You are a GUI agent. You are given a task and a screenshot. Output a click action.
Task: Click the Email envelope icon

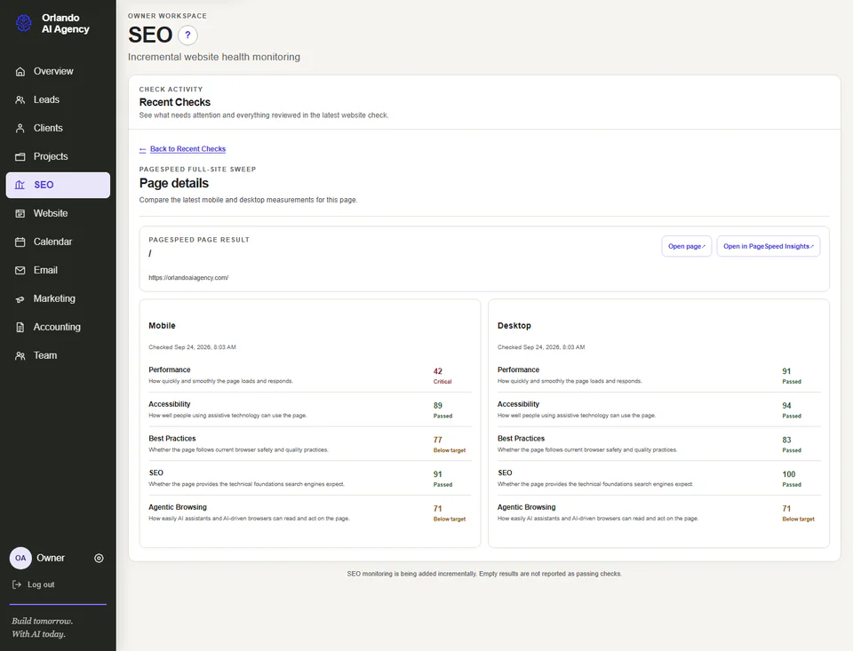click(20, 270)
